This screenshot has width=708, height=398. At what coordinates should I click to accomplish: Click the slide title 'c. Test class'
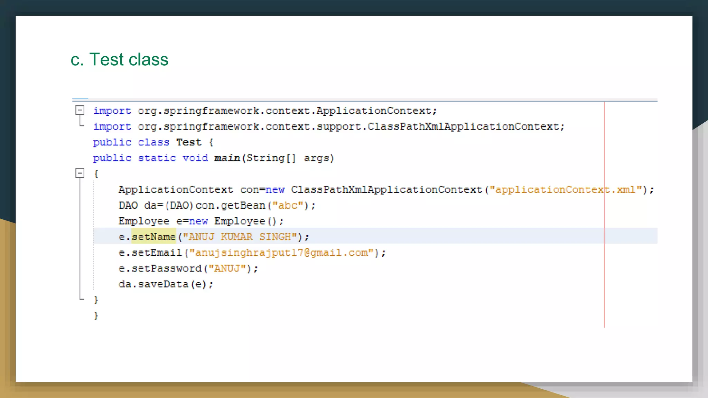(119, 59)
